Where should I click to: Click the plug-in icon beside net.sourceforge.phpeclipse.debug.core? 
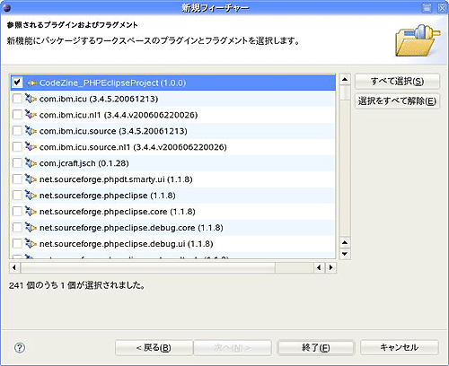(x=31, y=228)
